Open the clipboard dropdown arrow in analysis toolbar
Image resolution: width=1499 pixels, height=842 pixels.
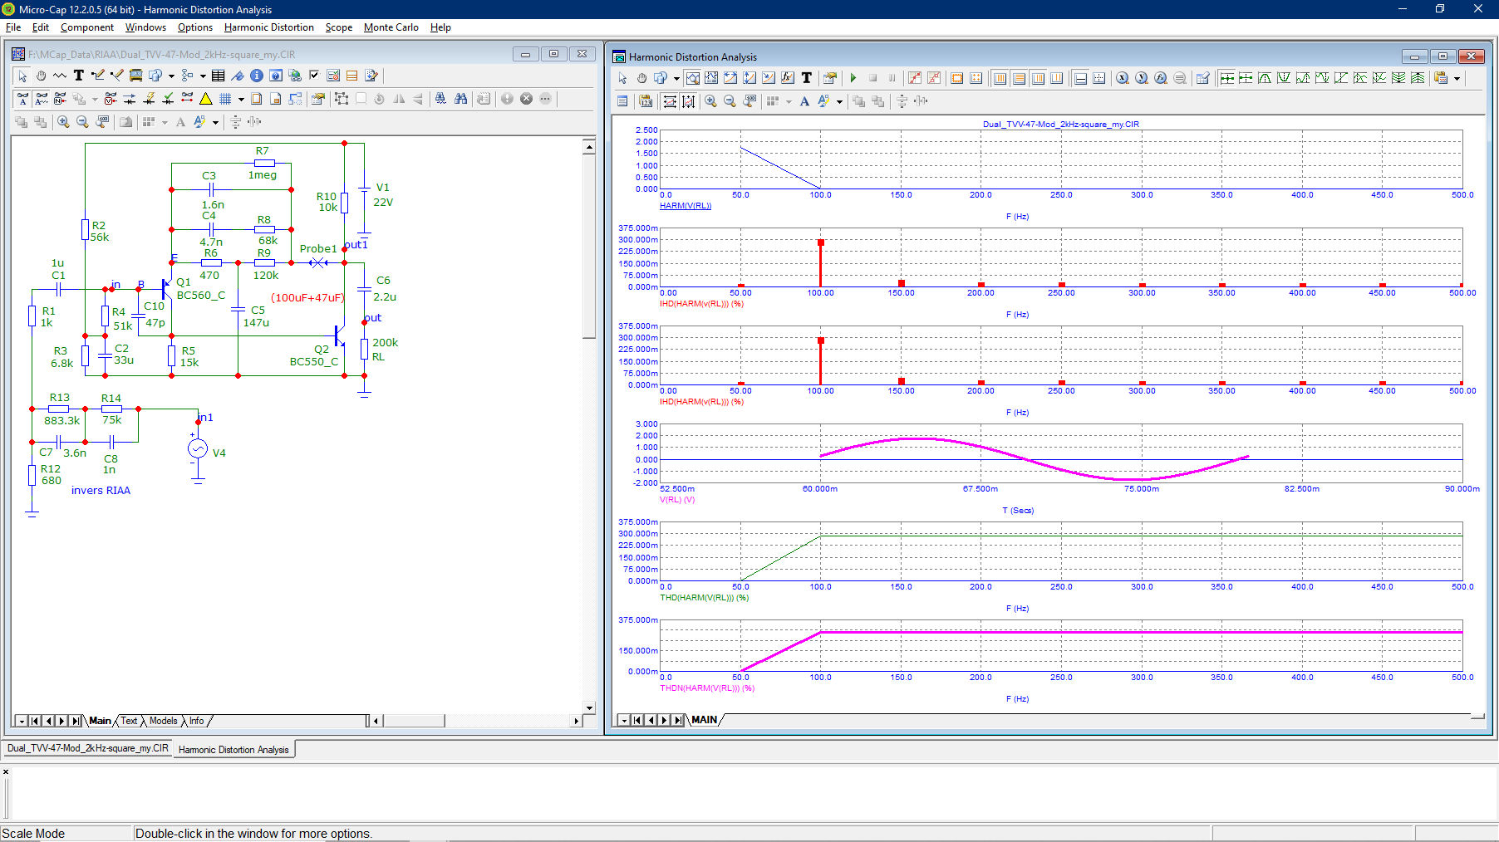(x=1457, y=79)
